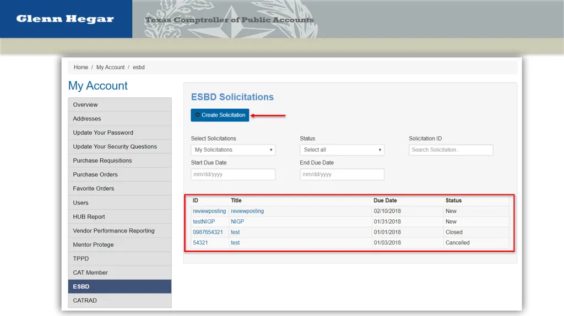564x316 pixels.
Task: Open the reviewposting title link
Action: pos(247,211)
